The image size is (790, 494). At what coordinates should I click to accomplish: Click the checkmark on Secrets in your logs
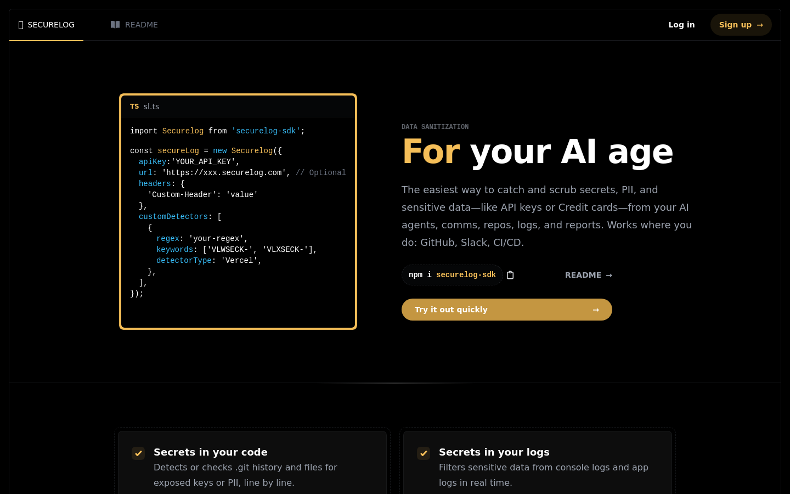pyautogui.click(x=424, y=453)
